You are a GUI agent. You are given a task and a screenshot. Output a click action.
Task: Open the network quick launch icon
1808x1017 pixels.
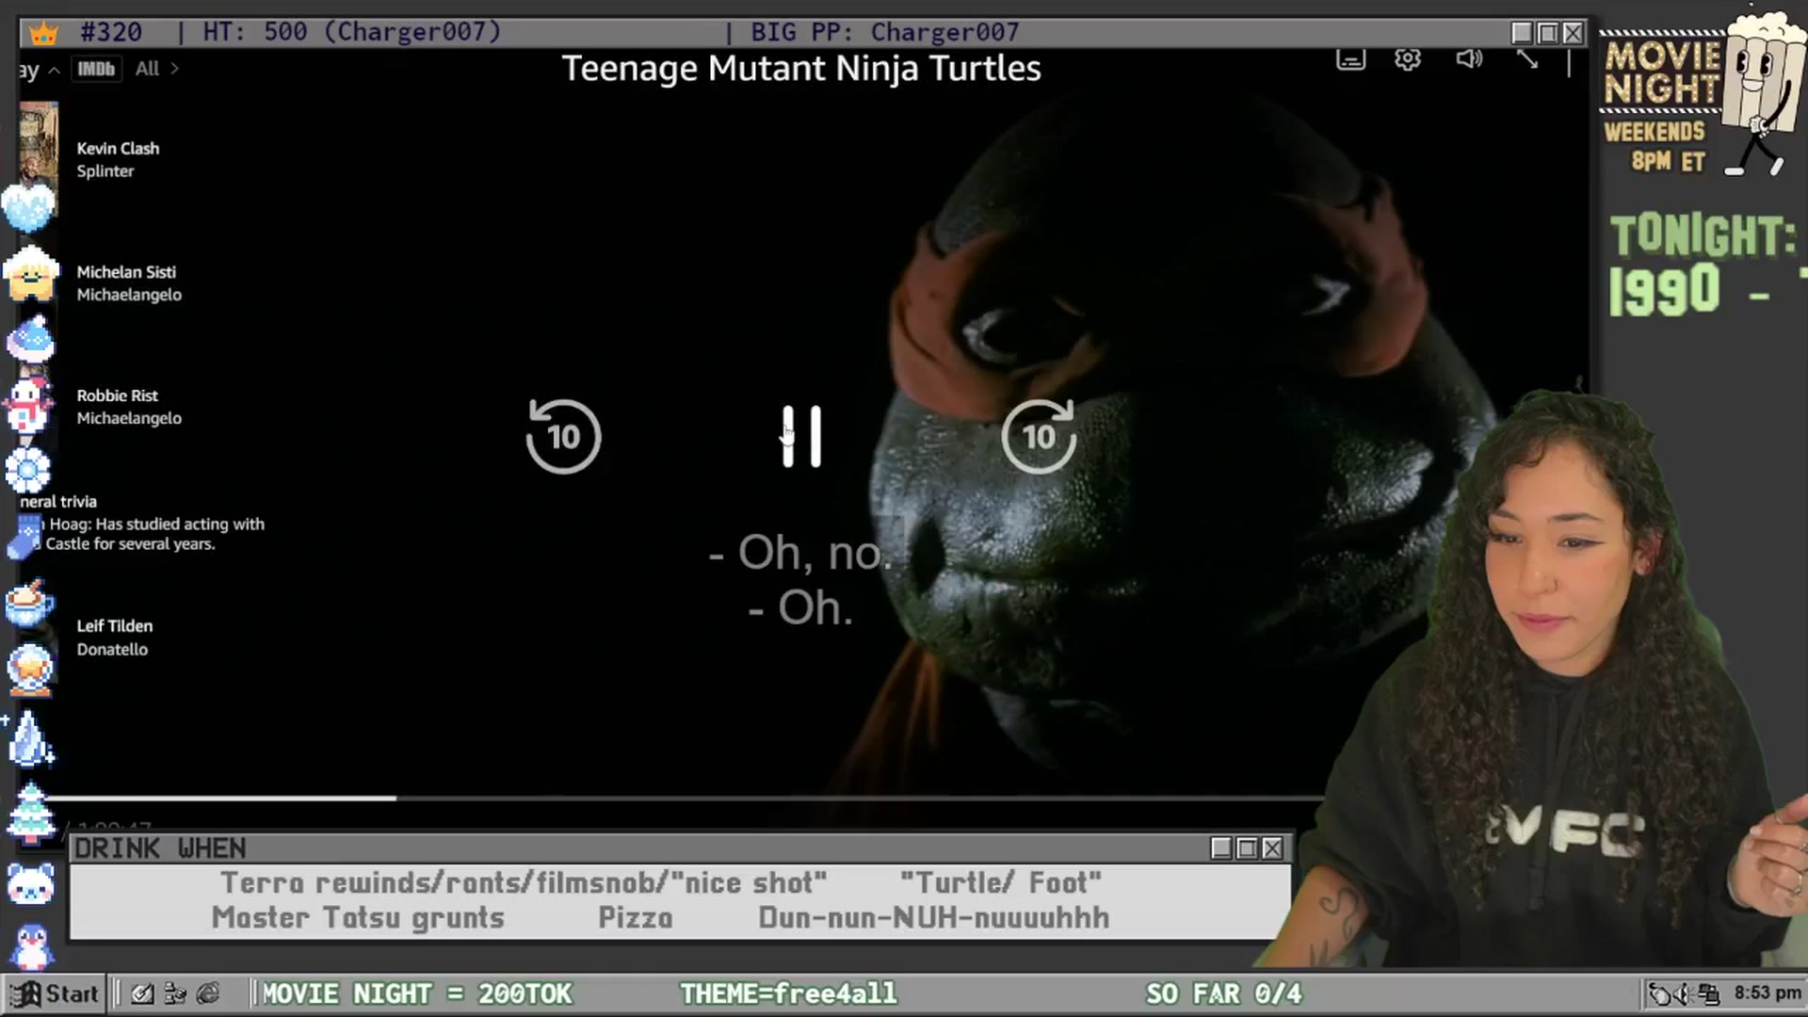click(x=175, y=993)
